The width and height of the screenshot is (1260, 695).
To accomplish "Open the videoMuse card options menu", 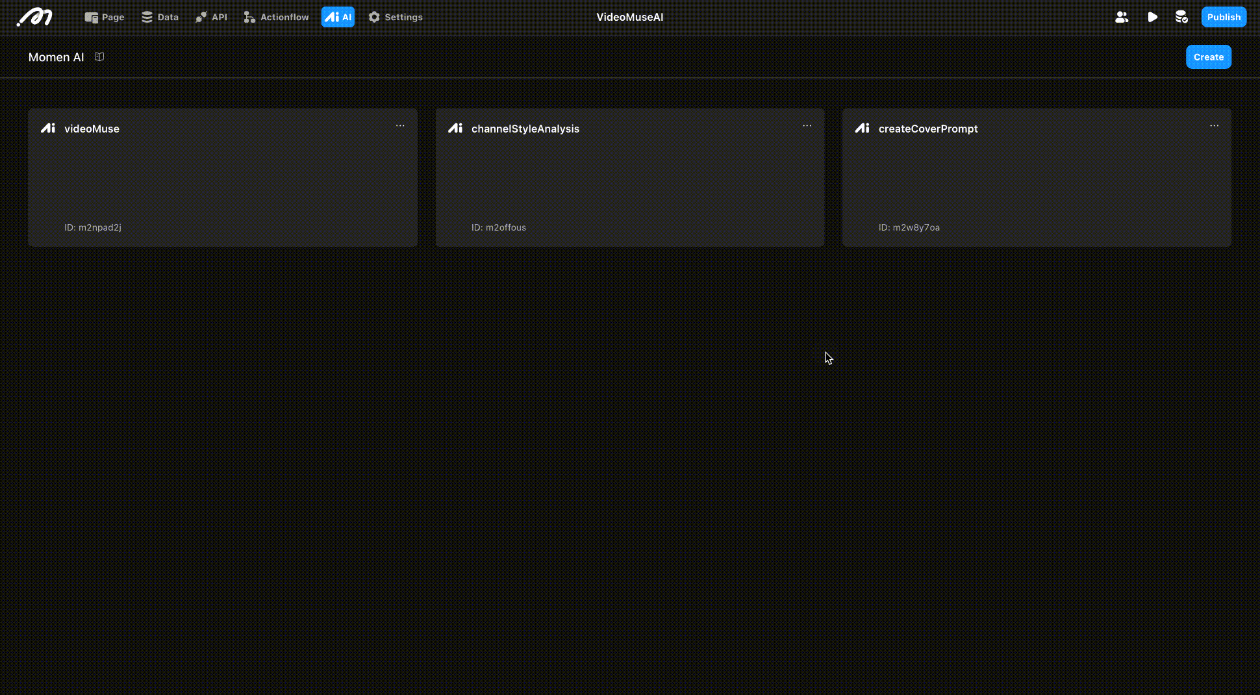I will (400, 126).
